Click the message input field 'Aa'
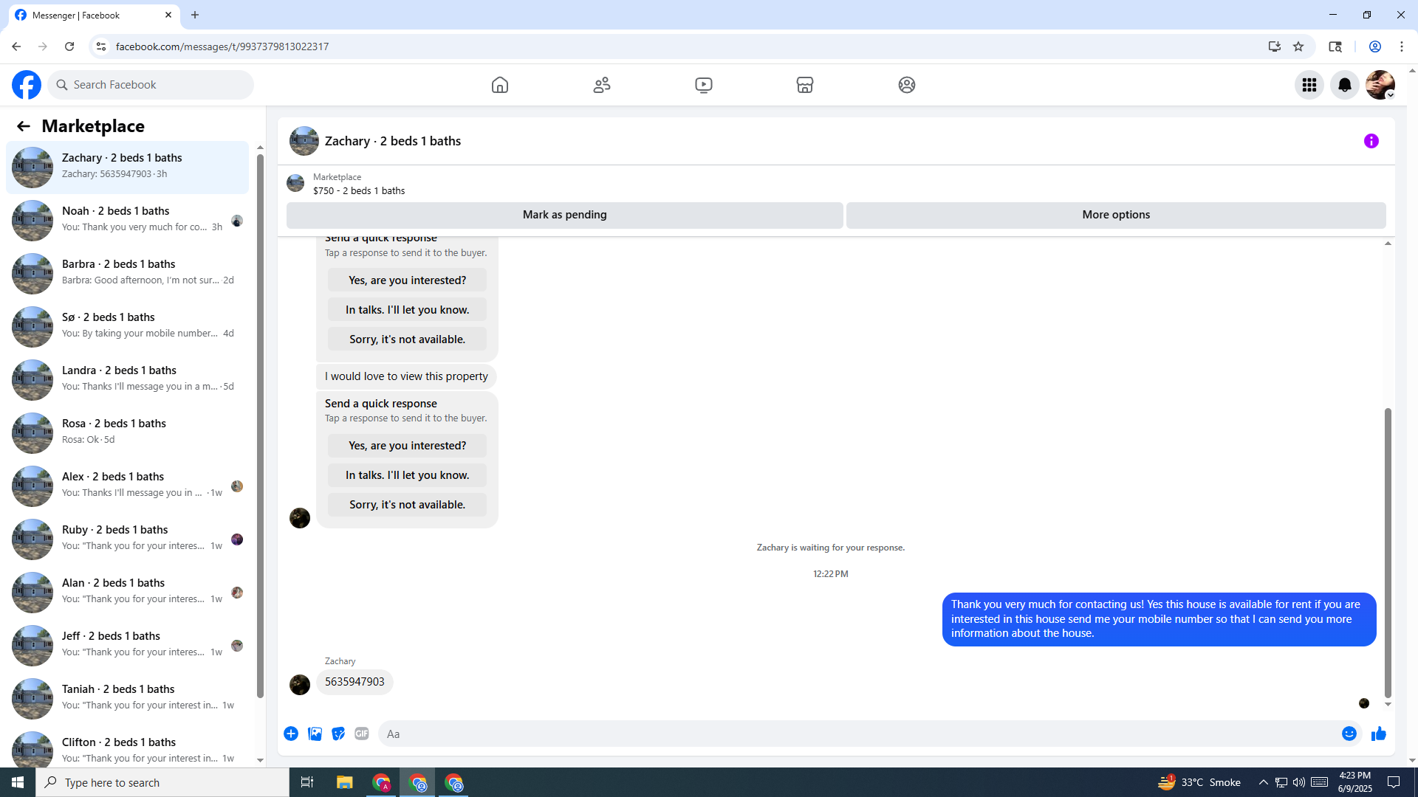This screenshot has width=1418, height=797. pos(857,734)
